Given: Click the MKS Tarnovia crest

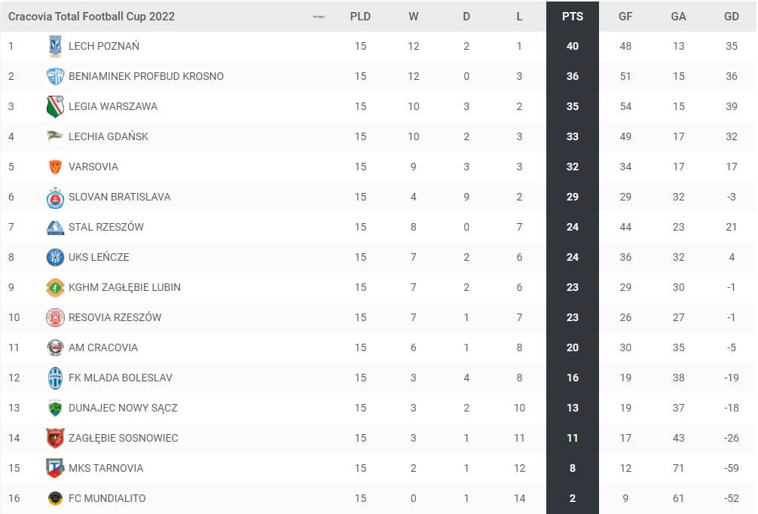Looking at the screenshot, I should tap(55, 468).
